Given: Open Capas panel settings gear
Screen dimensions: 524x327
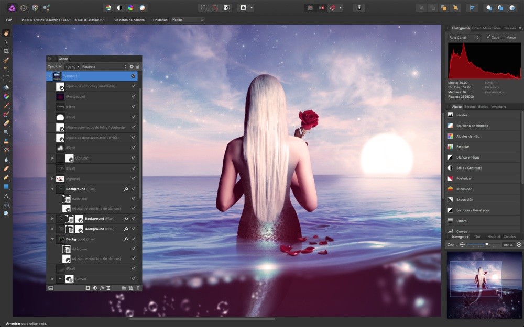Looking at the screenshot, I should tap(132, 67).
